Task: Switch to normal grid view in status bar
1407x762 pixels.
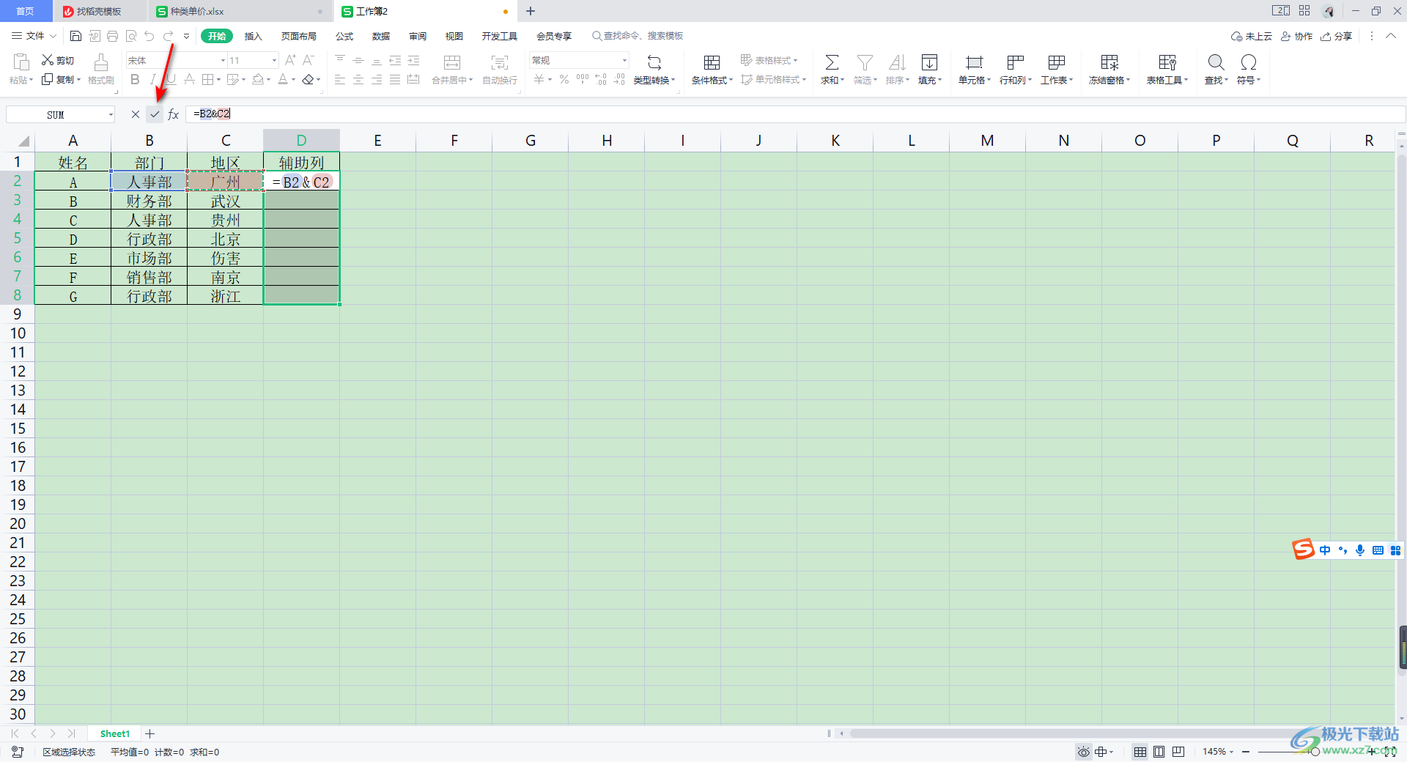Action: (x=1140, y=752)
